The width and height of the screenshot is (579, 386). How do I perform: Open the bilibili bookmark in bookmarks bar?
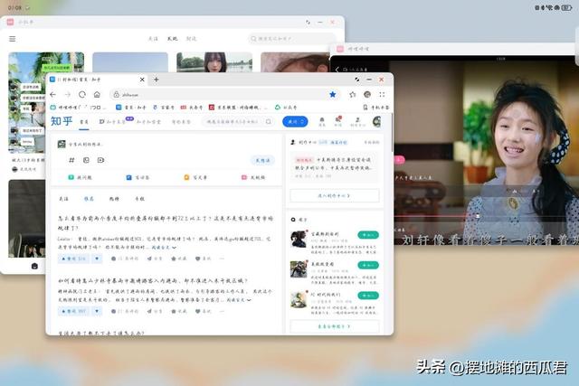coord(78,107)
